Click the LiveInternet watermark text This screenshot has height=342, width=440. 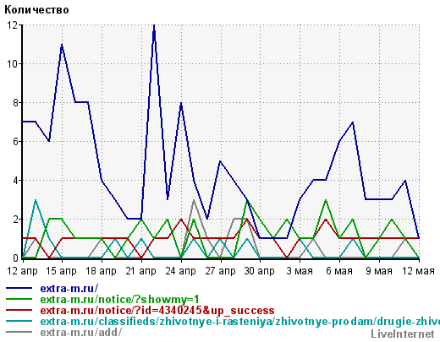click(x=403, y=334)
